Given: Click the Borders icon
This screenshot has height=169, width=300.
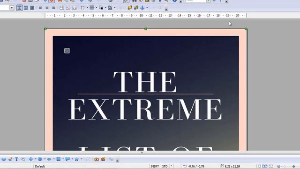Looking at the screenshot, I should pos(82,8).
